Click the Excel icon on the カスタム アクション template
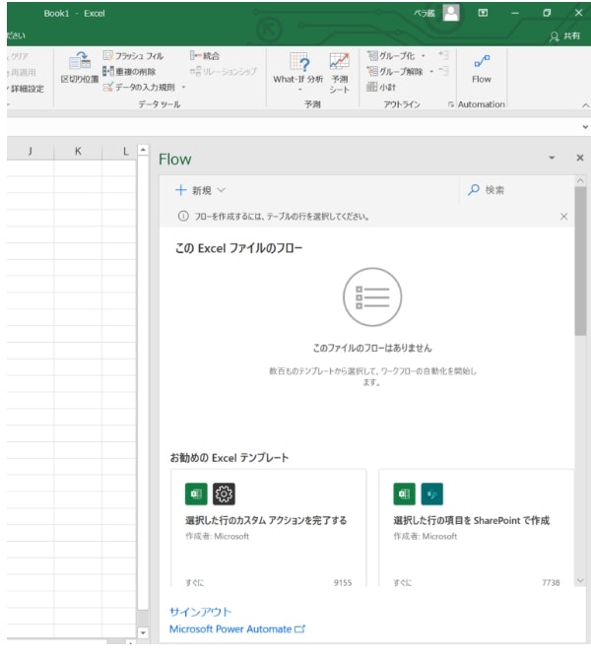 click(x=196, y=494)
